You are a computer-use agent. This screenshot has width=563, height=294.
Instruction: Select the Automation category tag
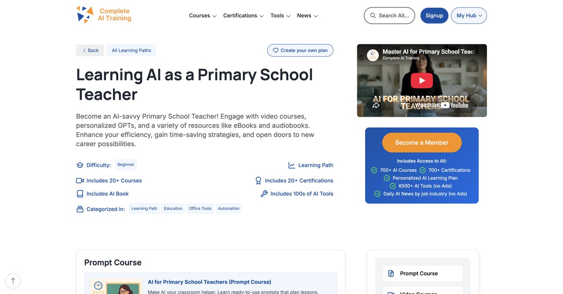click(229, 208)
